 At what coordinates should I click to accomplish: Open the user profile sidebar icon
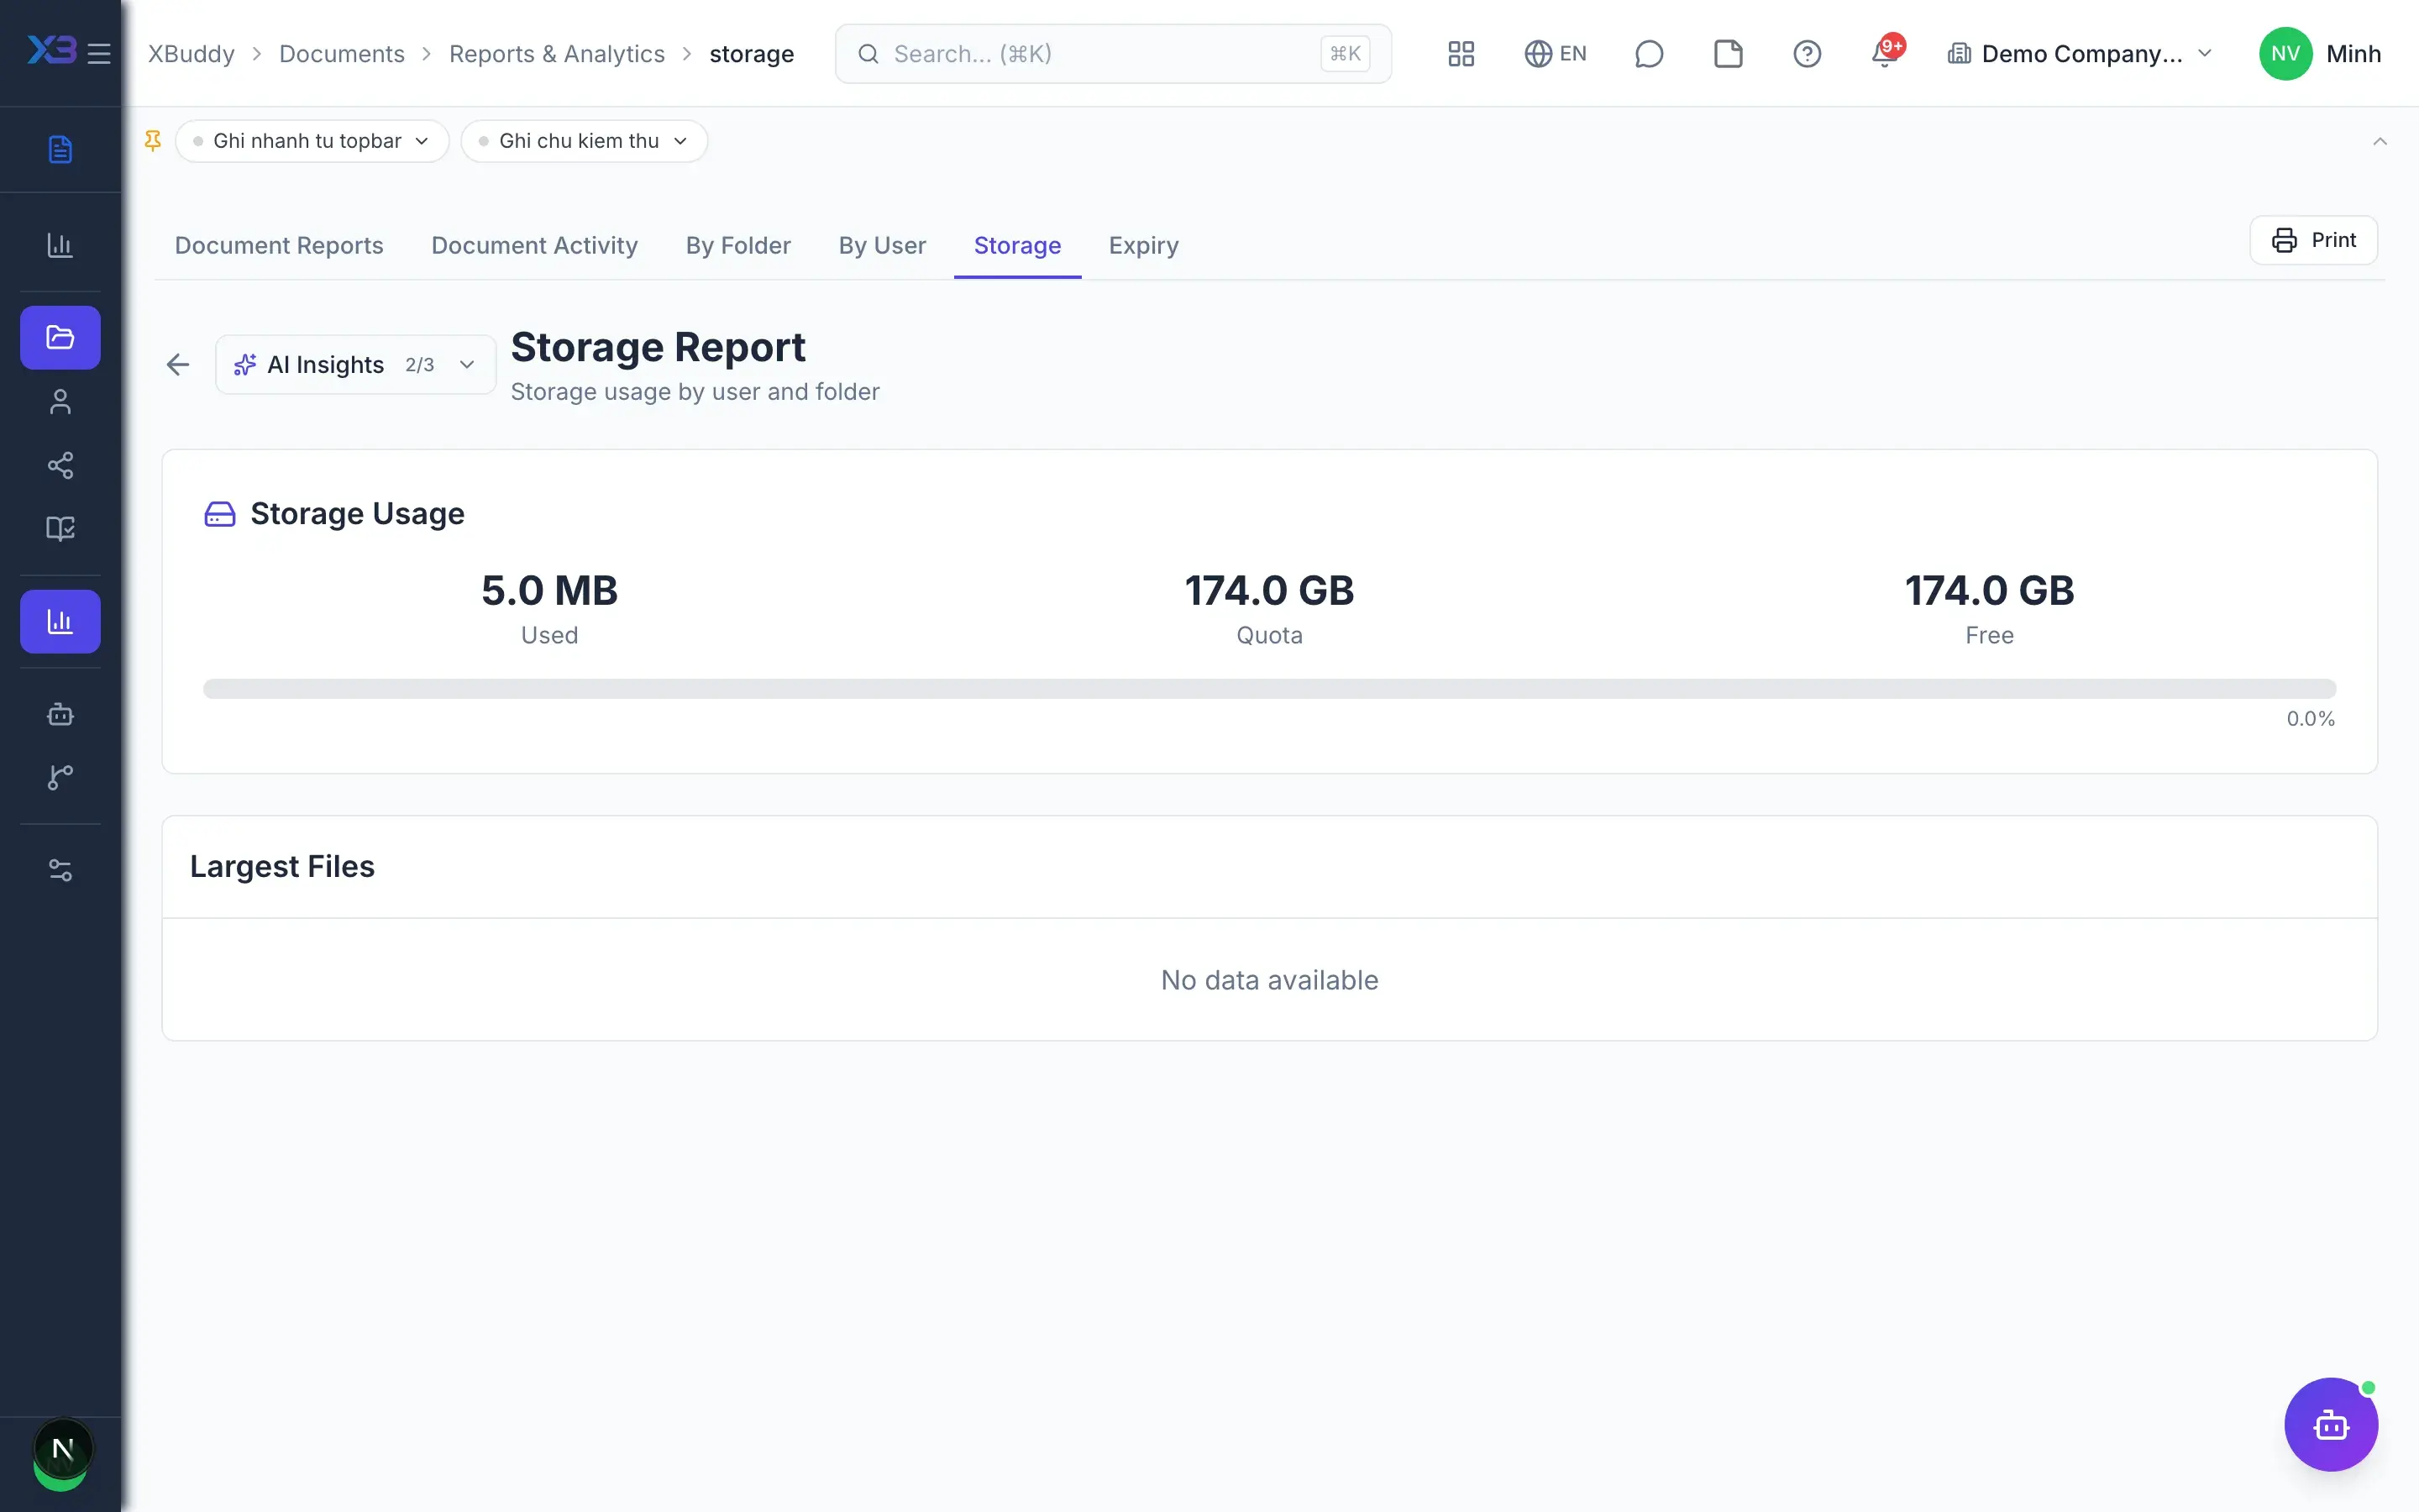[60, 402]
